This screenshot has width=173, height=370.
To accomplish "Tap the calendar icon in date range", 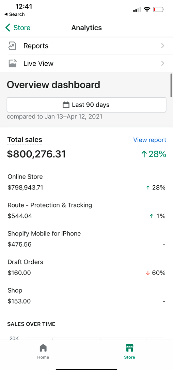I will [66, 105].
